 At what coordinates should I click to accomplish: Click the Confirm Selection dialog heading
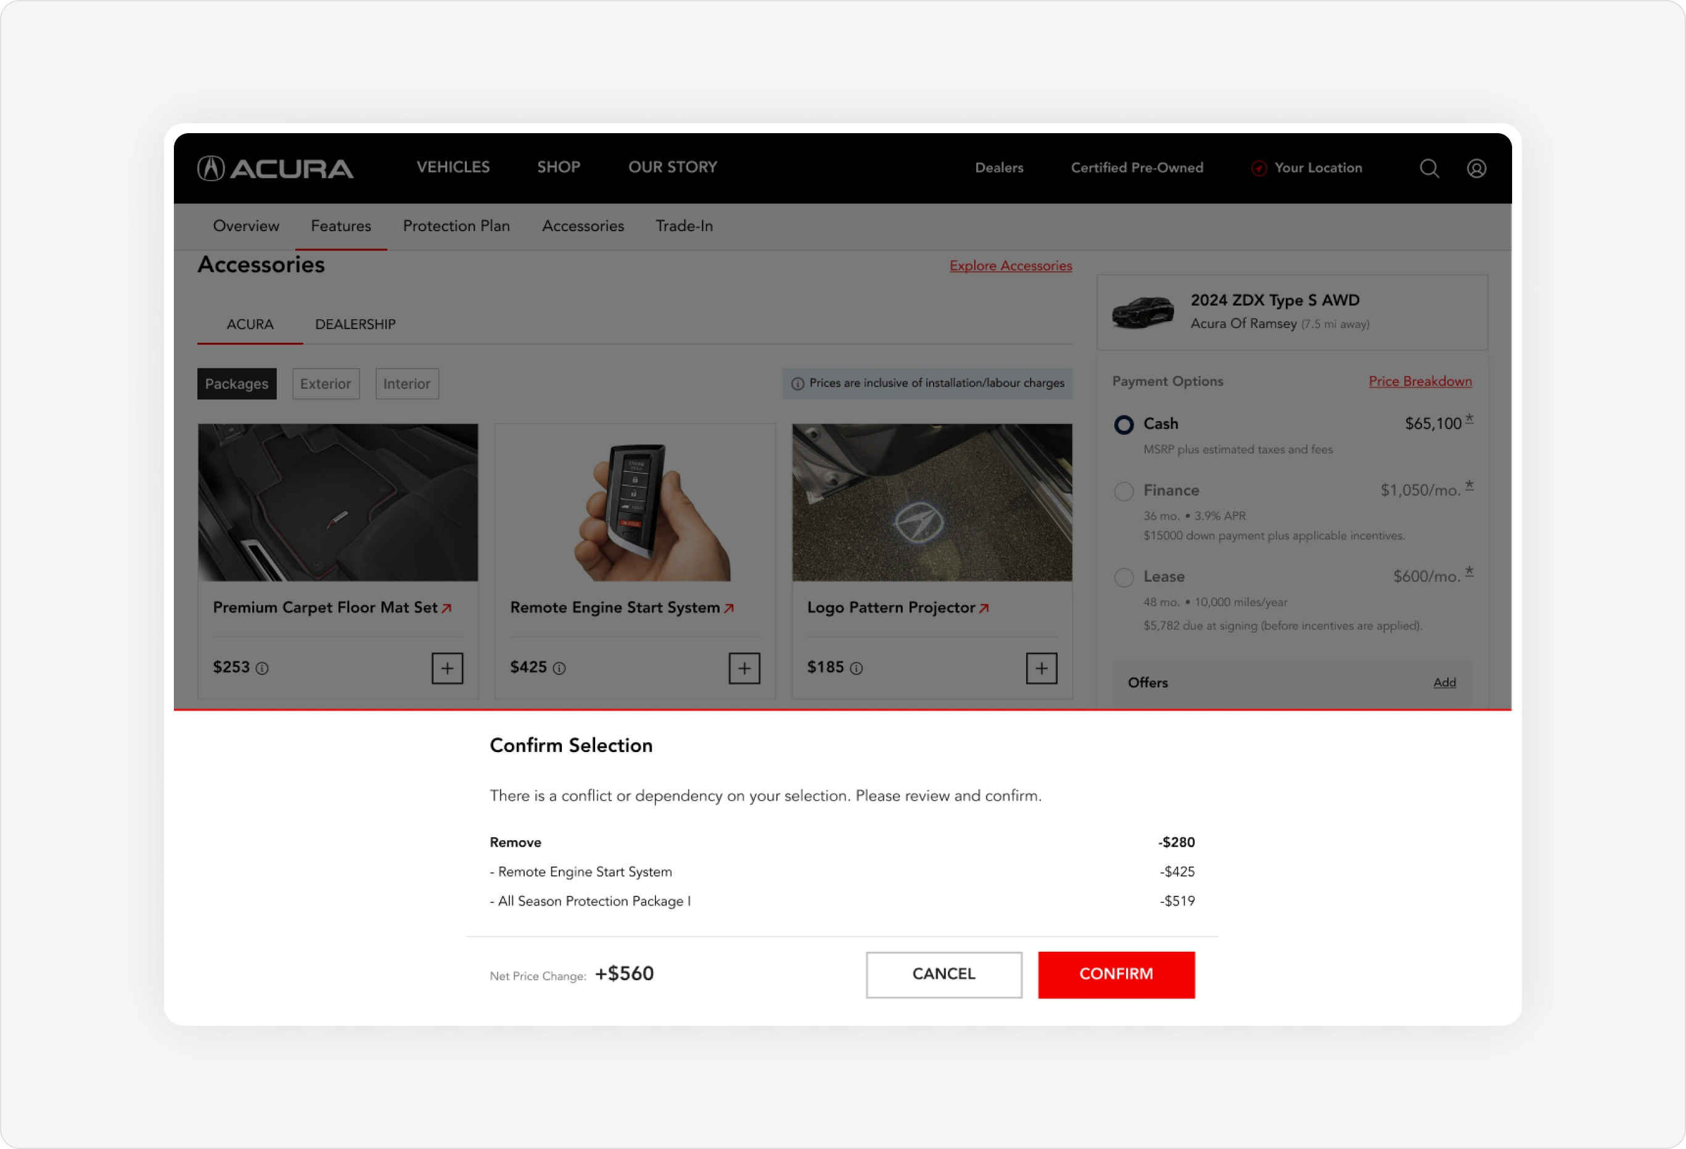tap(571, 746)
